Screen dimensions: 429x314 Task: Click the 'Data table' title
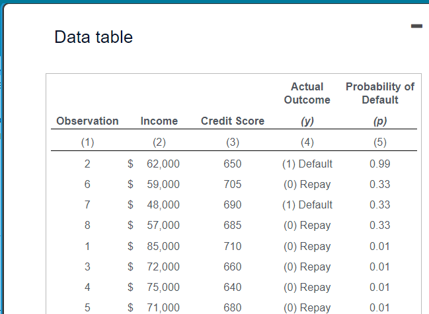(x=94, y=37)
